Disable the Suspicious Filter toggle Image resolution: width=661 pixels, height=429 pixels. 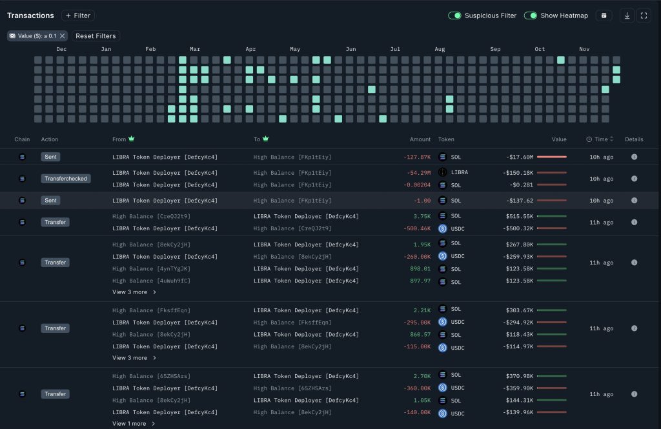454,15
